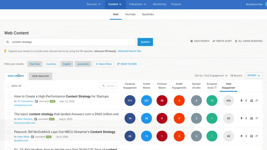Open All Saved Searches list
Screen dimensions: 267x150
249,41
